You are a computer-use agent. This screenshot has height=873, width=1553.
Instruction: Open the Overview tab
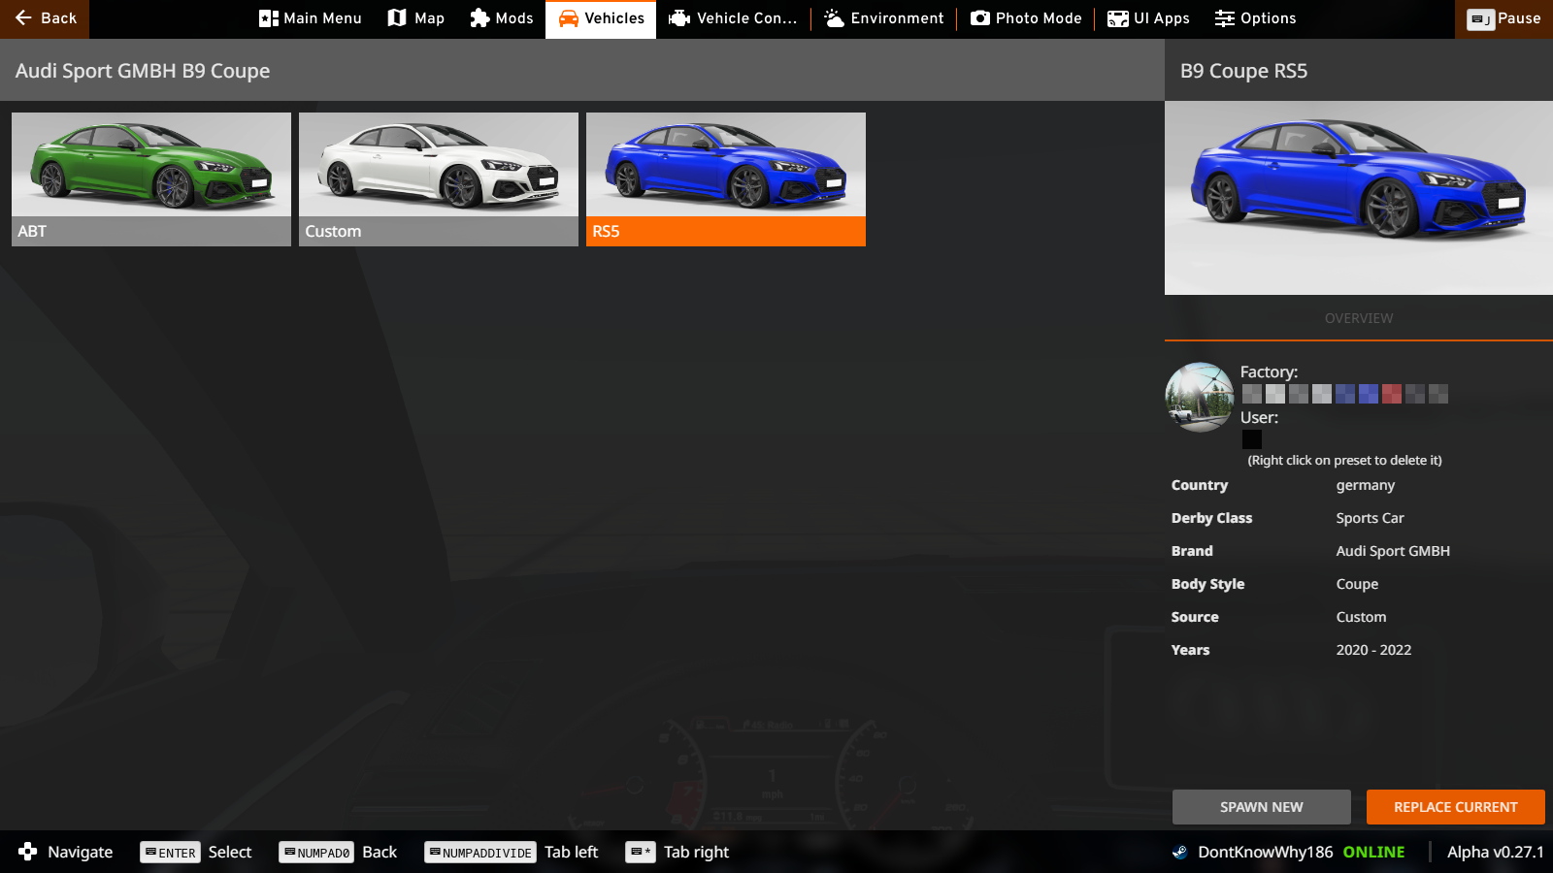1359,318
